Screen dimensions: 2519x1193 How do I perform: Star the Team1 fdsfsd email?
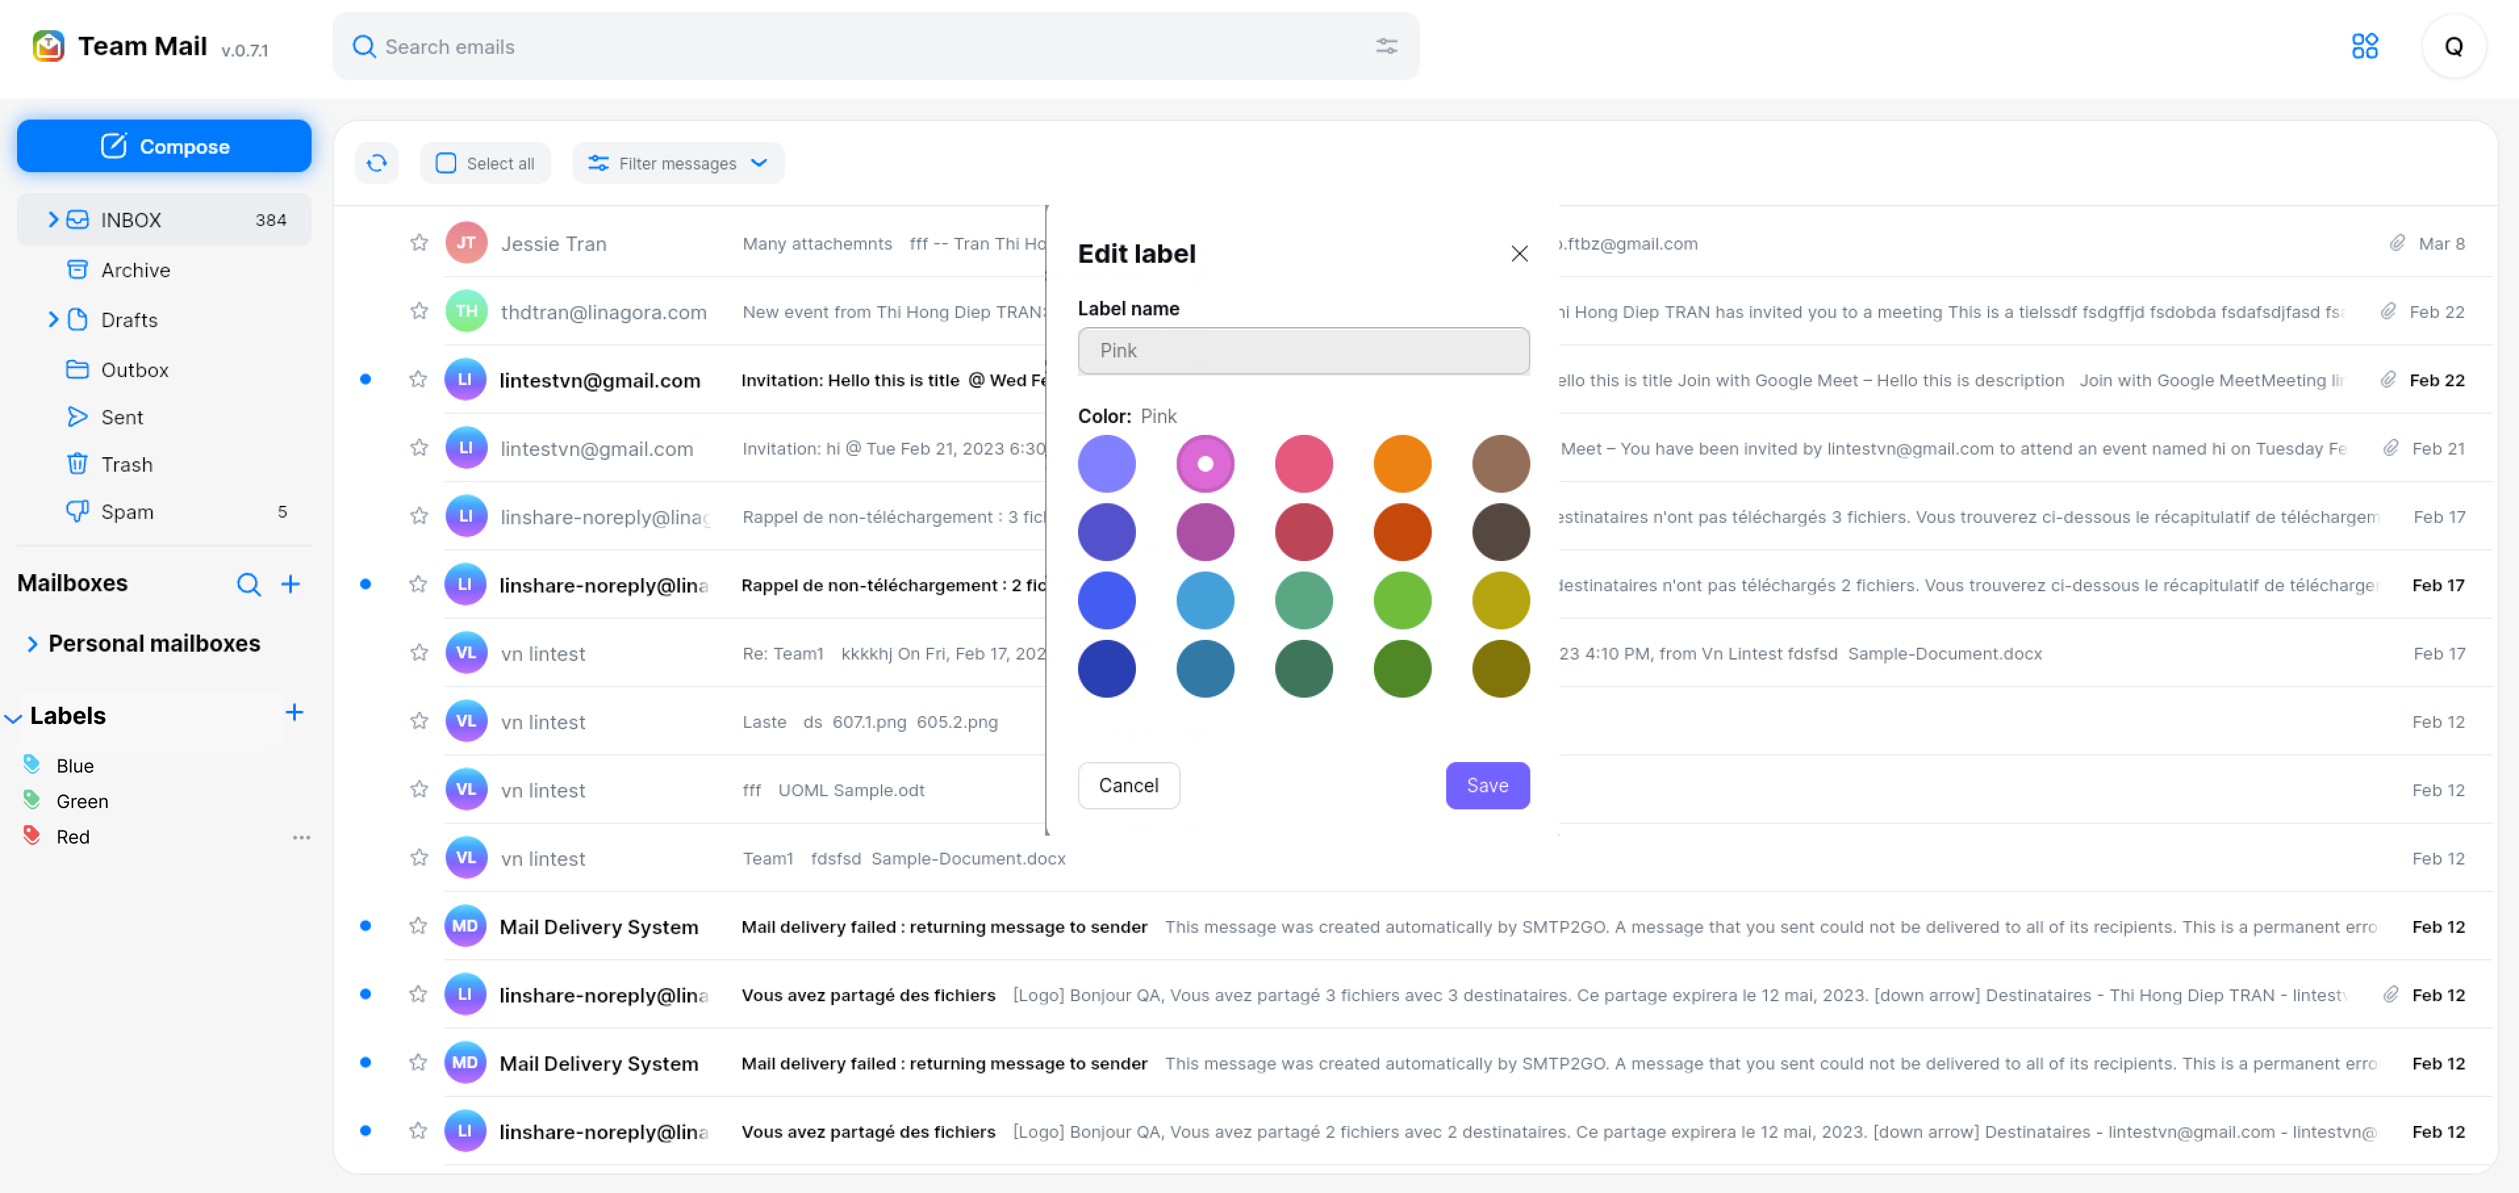click(419, 858)
